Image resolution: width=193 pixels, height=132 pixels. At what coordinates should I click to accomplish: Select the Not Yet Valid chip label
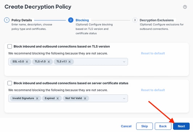tap(74, 98)
